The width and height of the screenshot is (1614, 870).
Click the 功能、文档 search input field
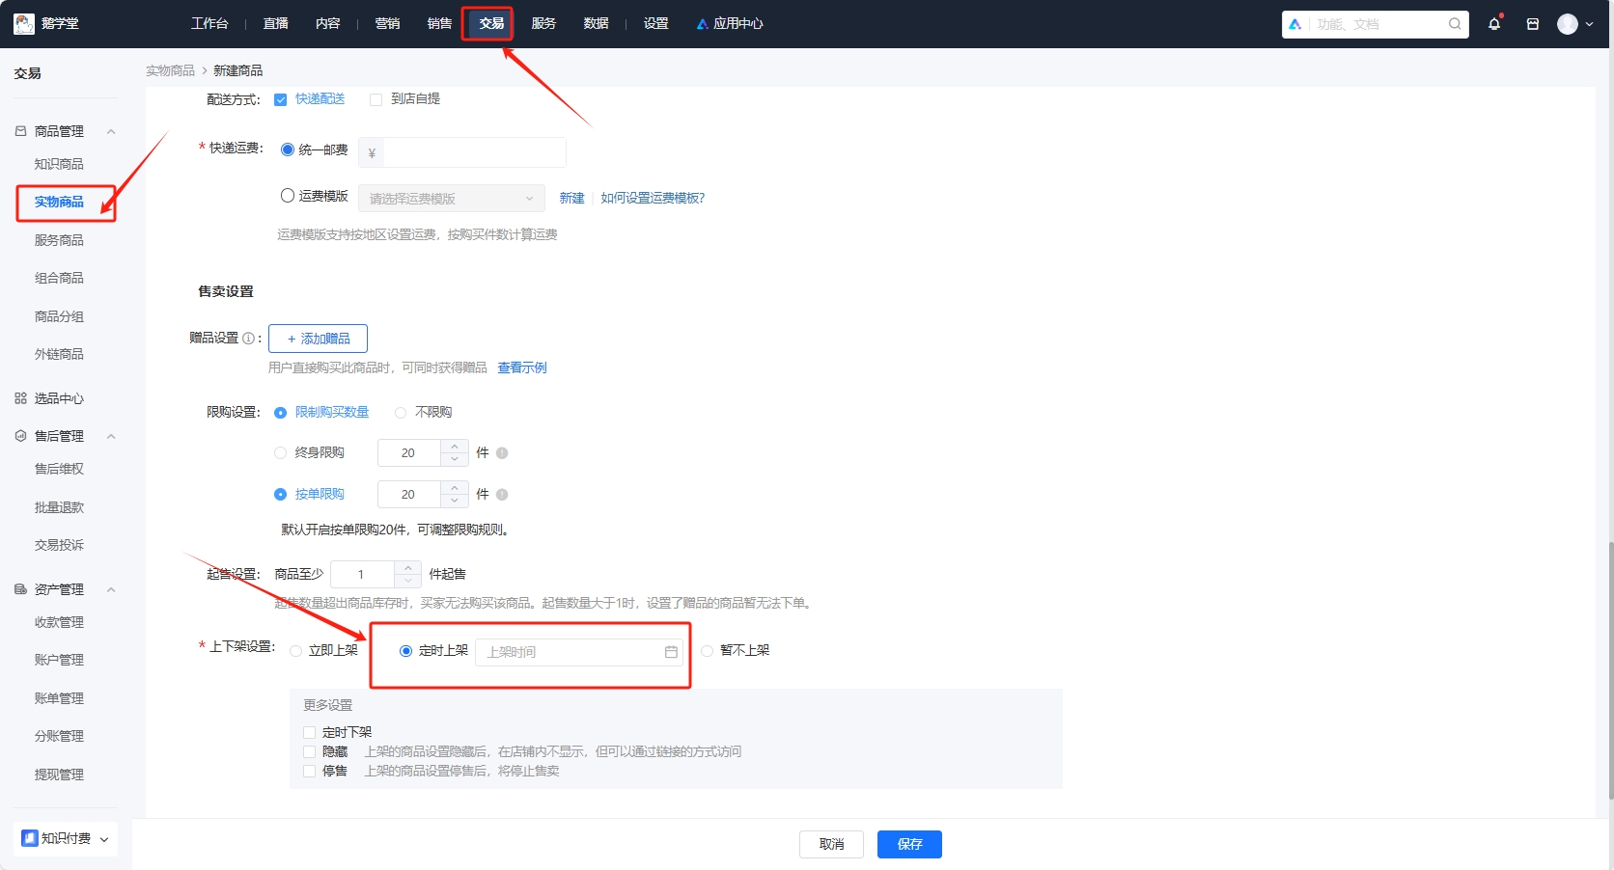coord(1371,23)
